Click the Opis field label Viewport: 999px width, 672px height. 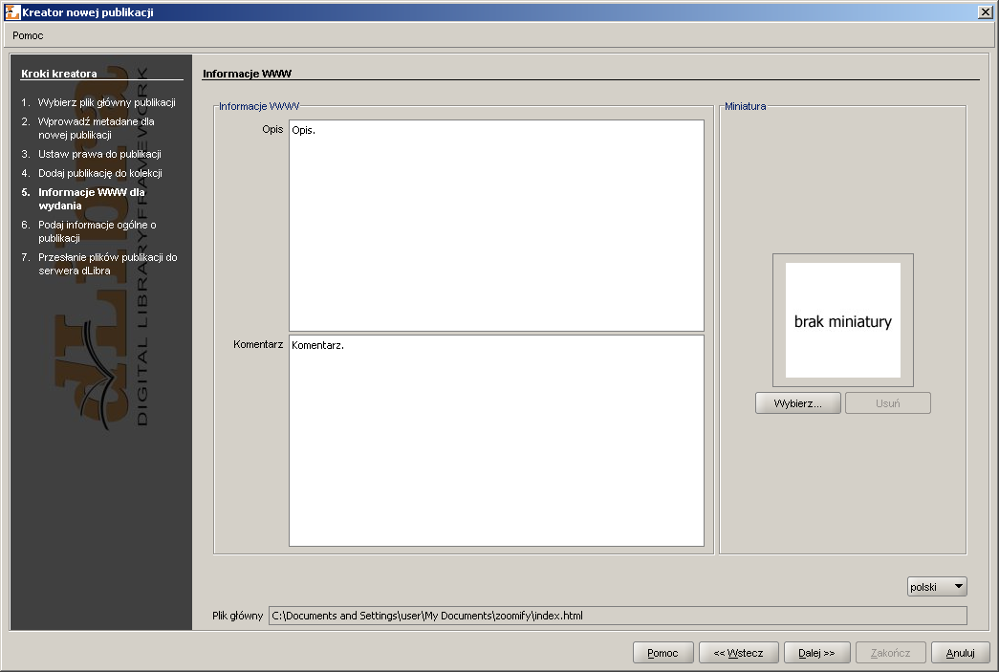[272, 129]
